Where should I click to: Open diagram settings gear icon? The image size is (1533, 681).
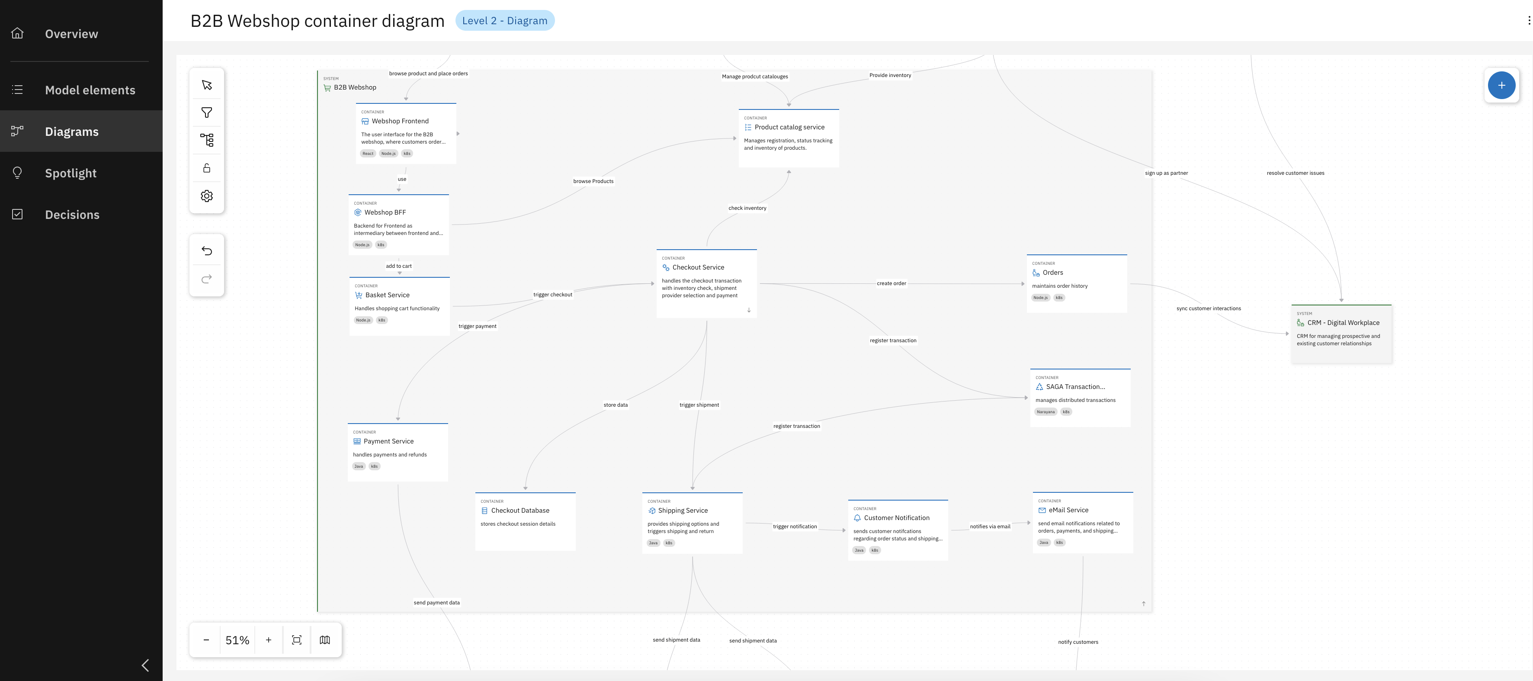(206, 196)
